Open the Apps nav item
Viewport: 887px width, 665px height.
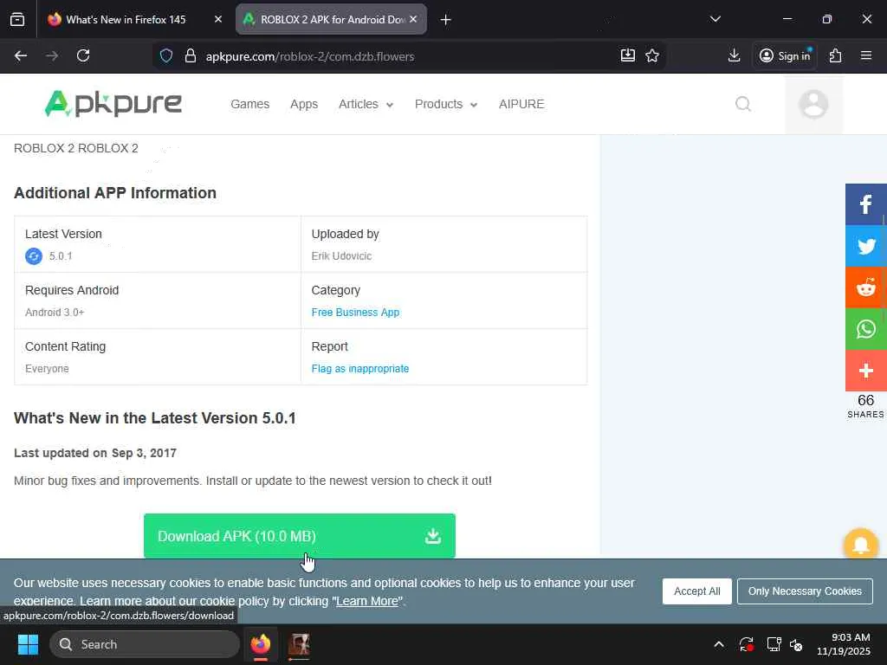coord(304,104)
